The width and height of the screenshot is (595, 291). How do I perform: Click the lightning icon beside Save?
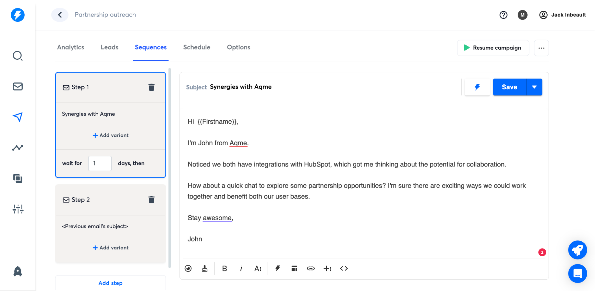477,87
